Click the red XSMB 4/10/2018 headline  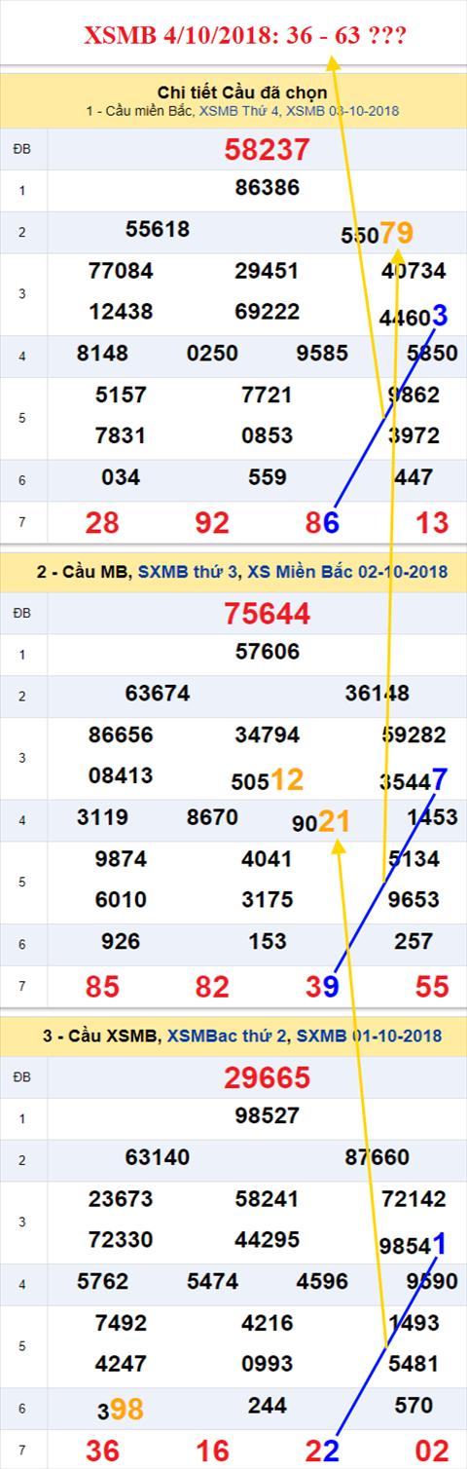245,36
